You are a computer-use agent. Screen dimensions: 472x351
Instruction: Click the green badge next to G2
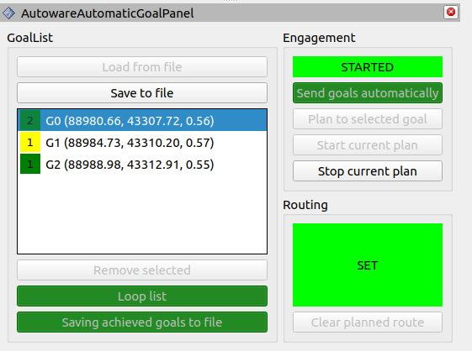[30, 164]
